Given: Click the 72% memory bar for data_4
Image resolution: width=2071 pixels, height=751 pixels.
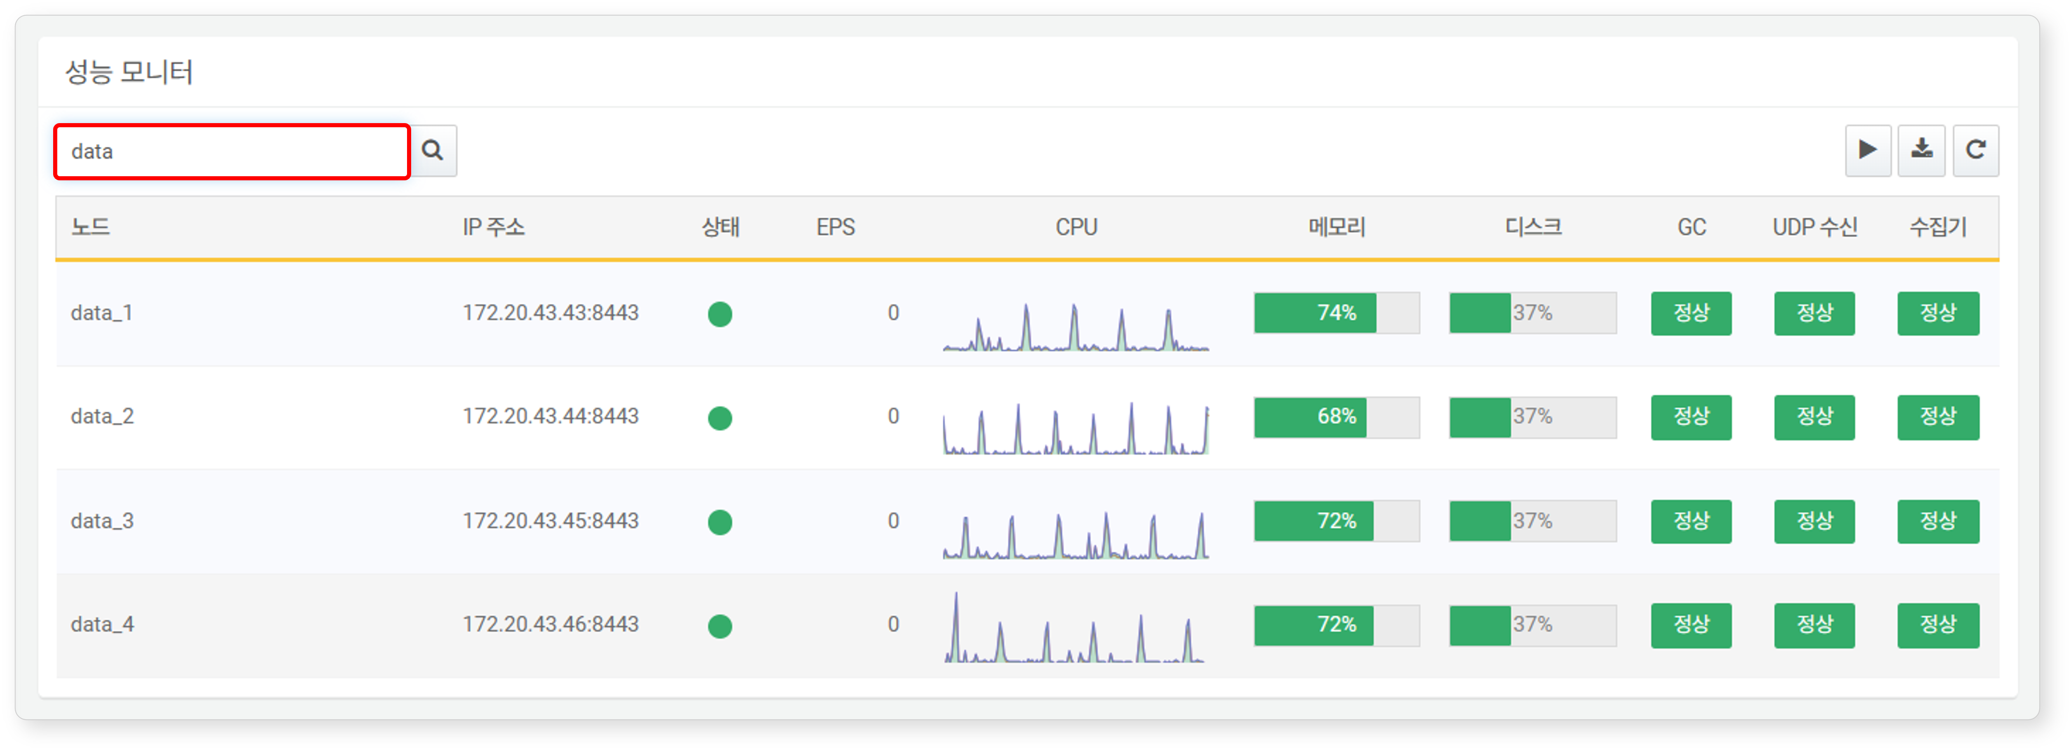Looking at the screenshot, I should (1336, 625).
